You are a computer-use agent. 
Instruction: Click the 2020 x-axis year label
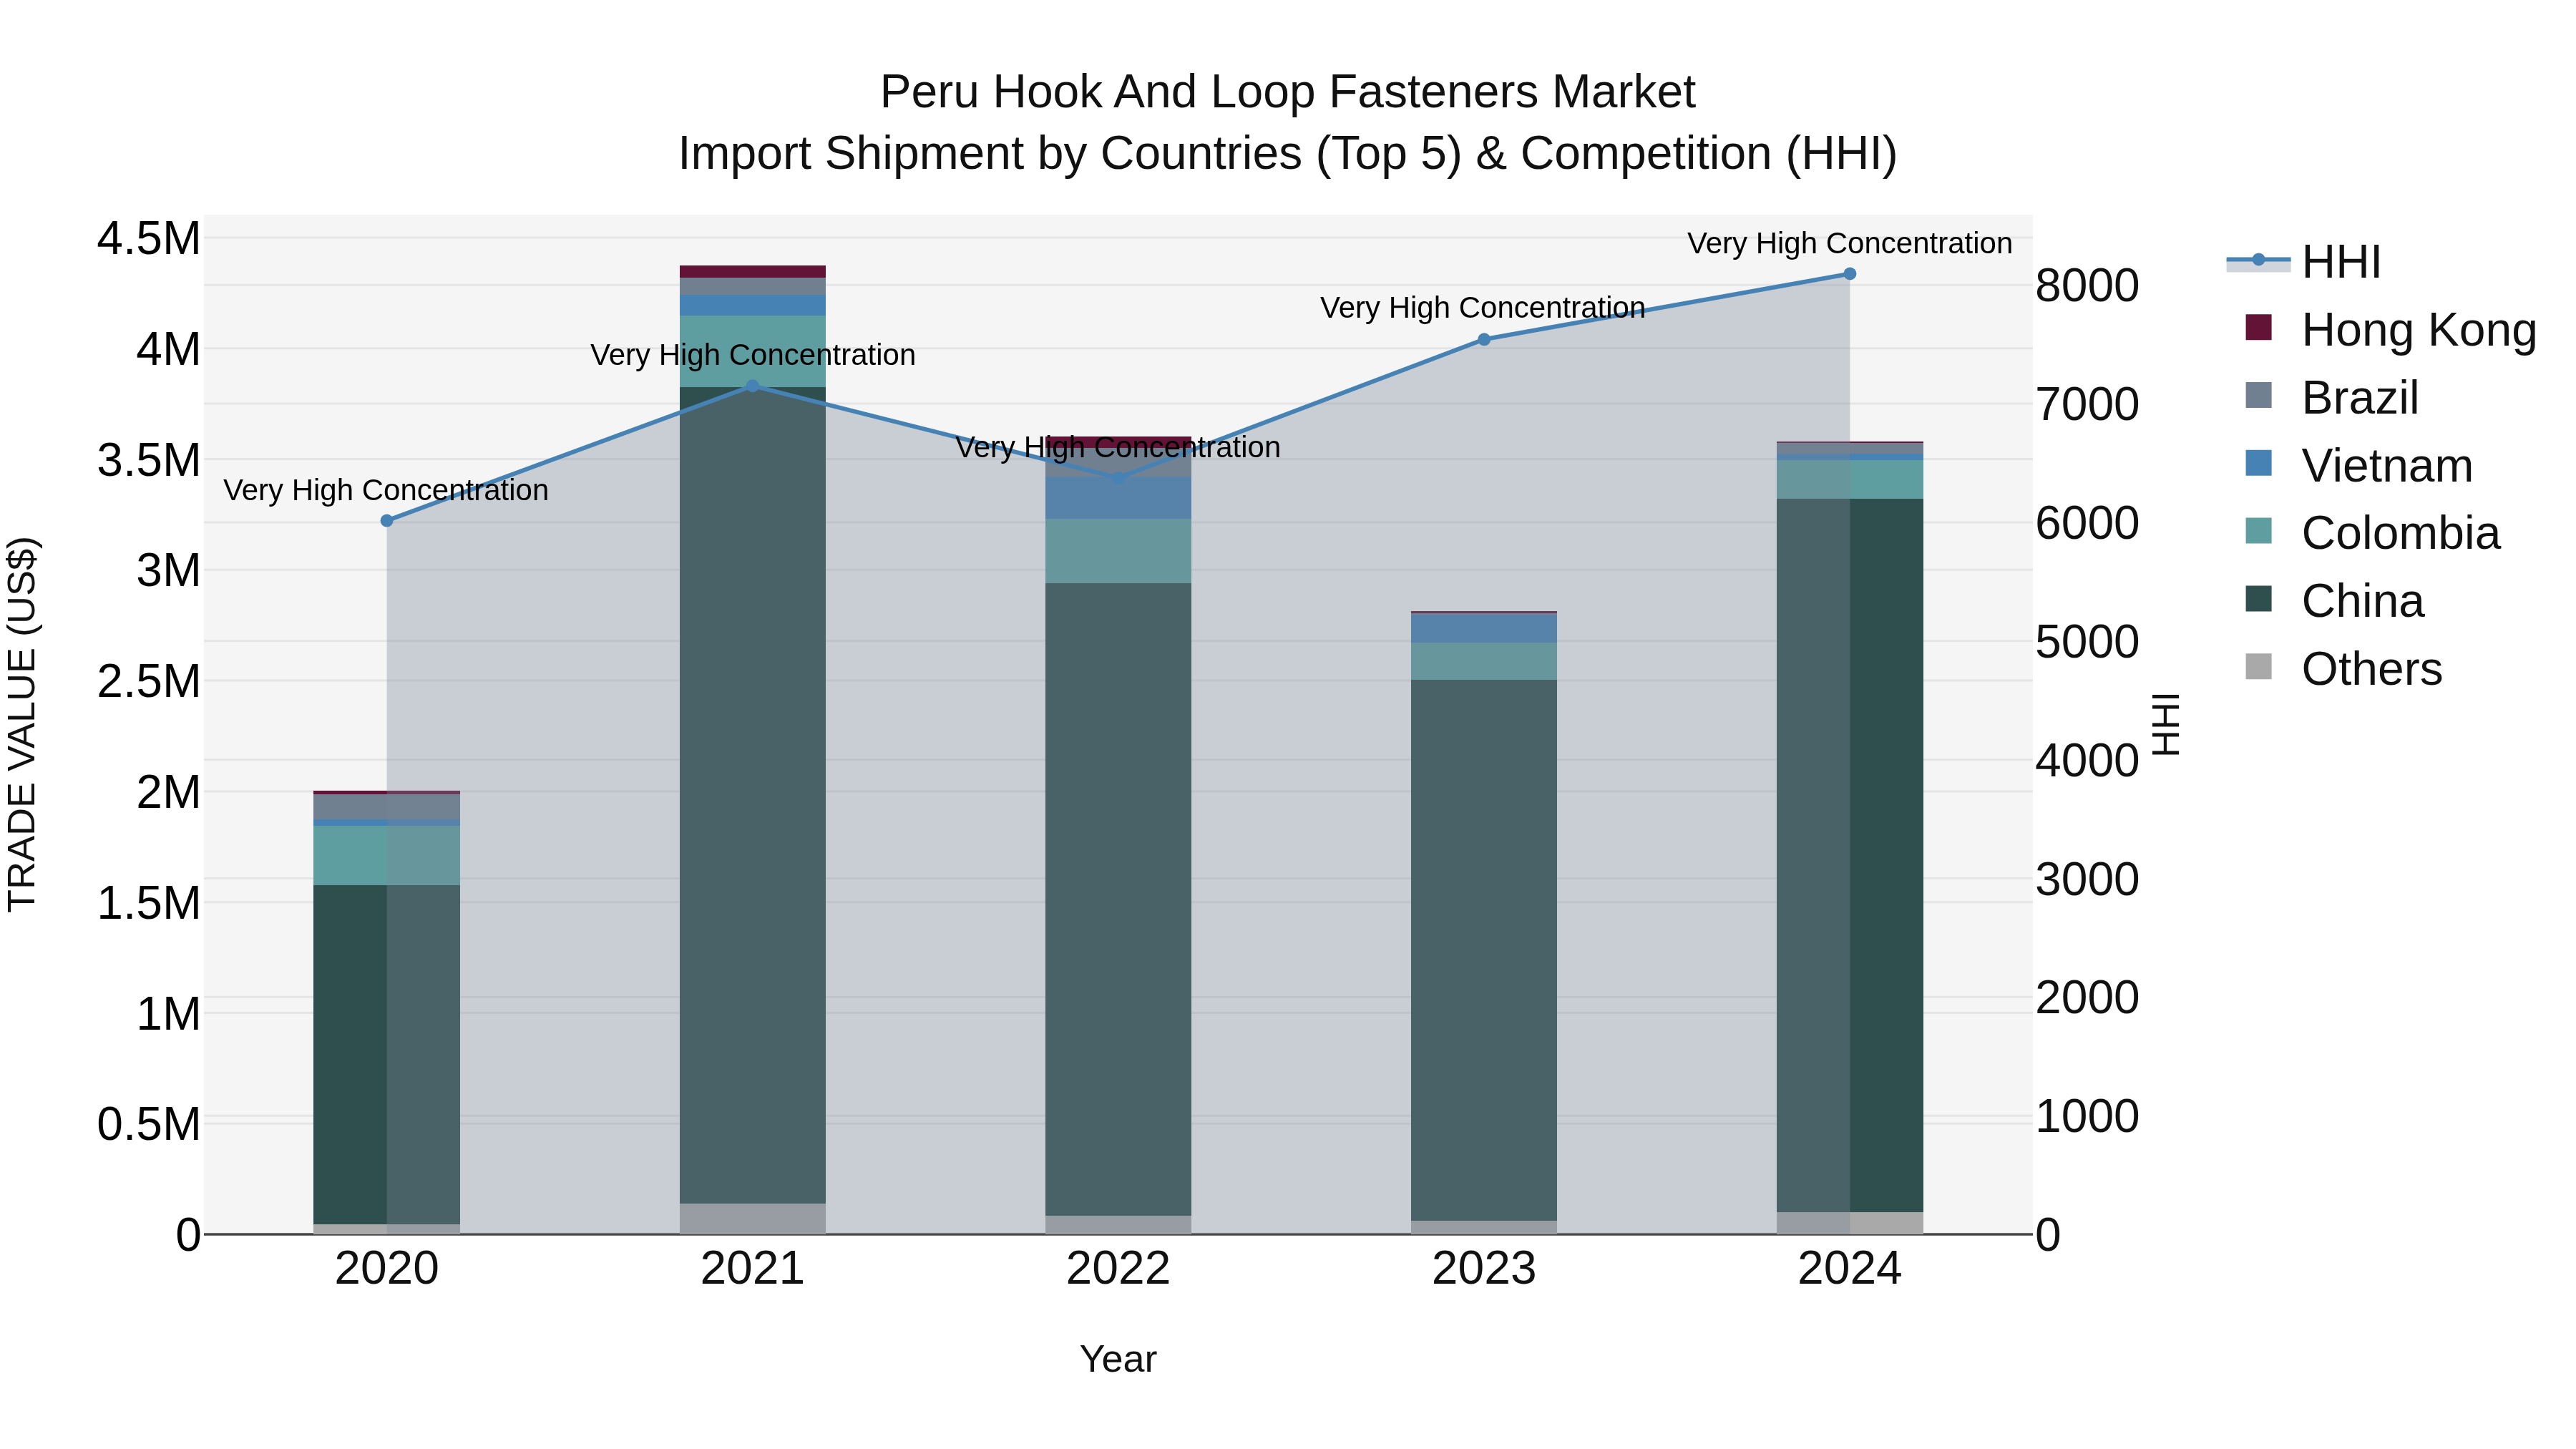click(387, 1269)
